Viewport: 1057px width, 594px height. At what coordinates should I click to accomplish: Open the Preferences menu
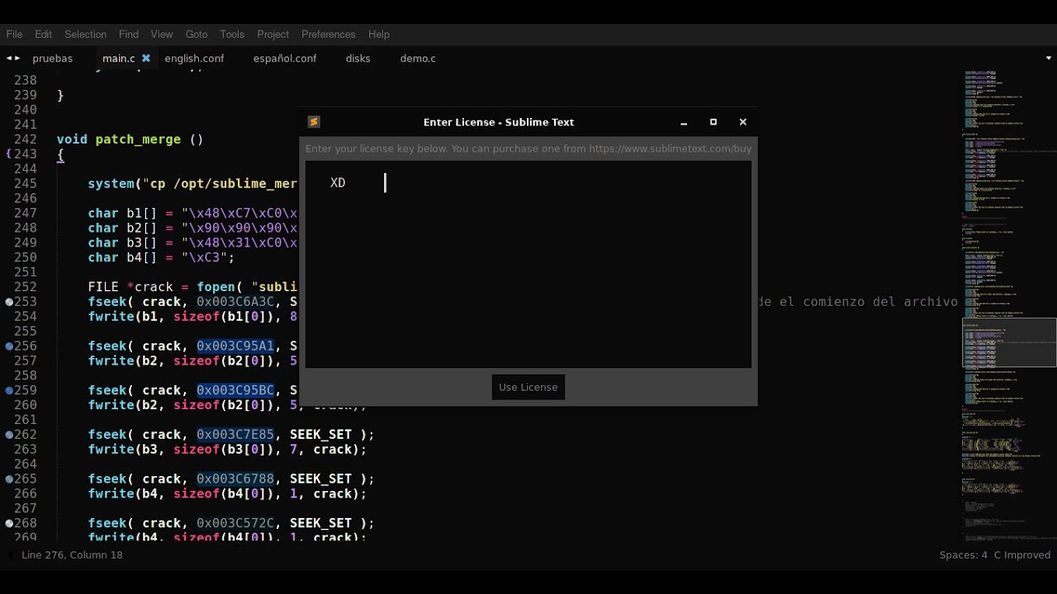click(x=328, y=34)
